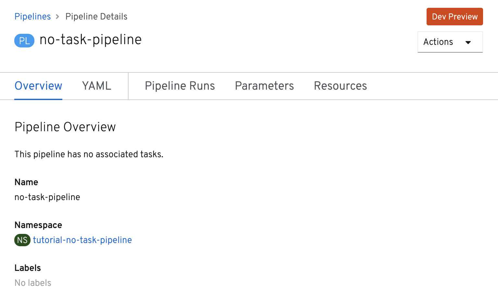
Task: Click the no-task-pipeline value under Name
Action: click(x=47, y=197)
